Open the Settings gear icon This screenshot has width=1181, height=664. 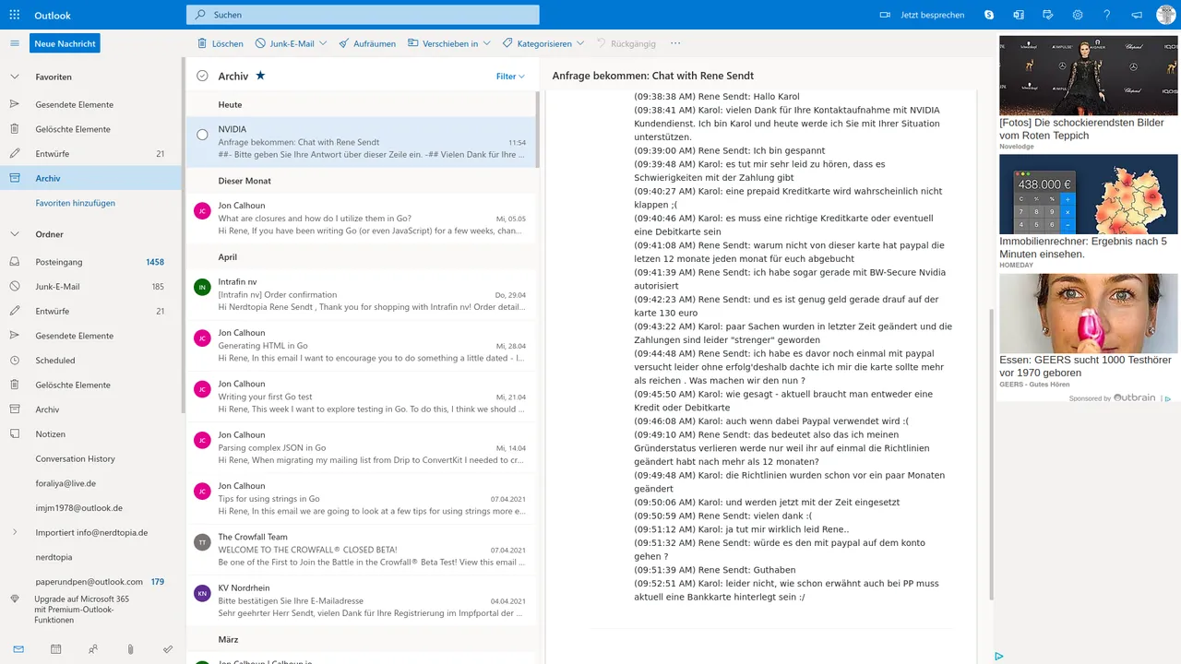pos(1078,15)
